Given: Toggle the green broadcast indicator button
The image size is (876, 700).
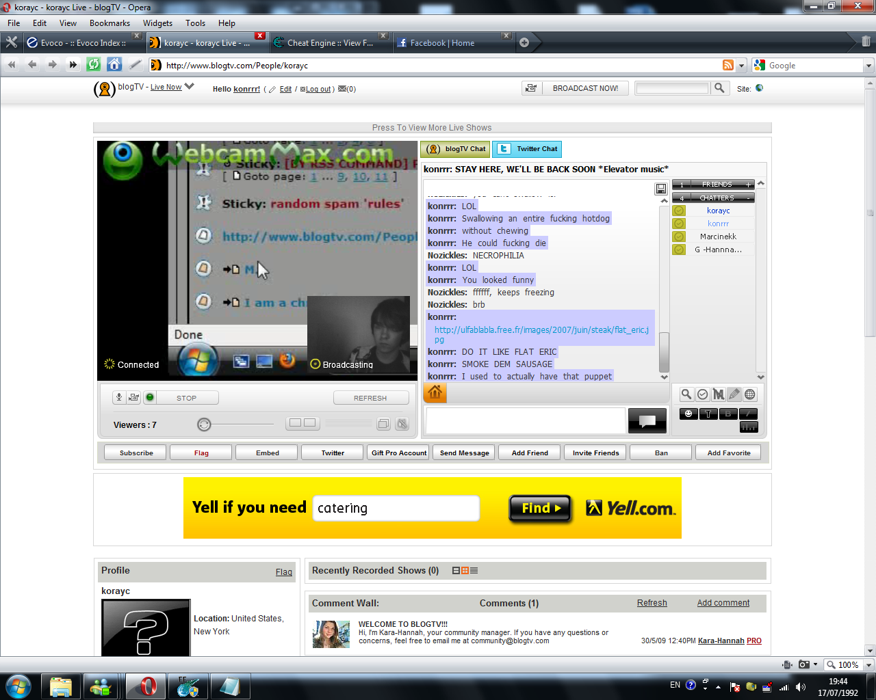Looking at the screenshot, I should coord(150,397).
